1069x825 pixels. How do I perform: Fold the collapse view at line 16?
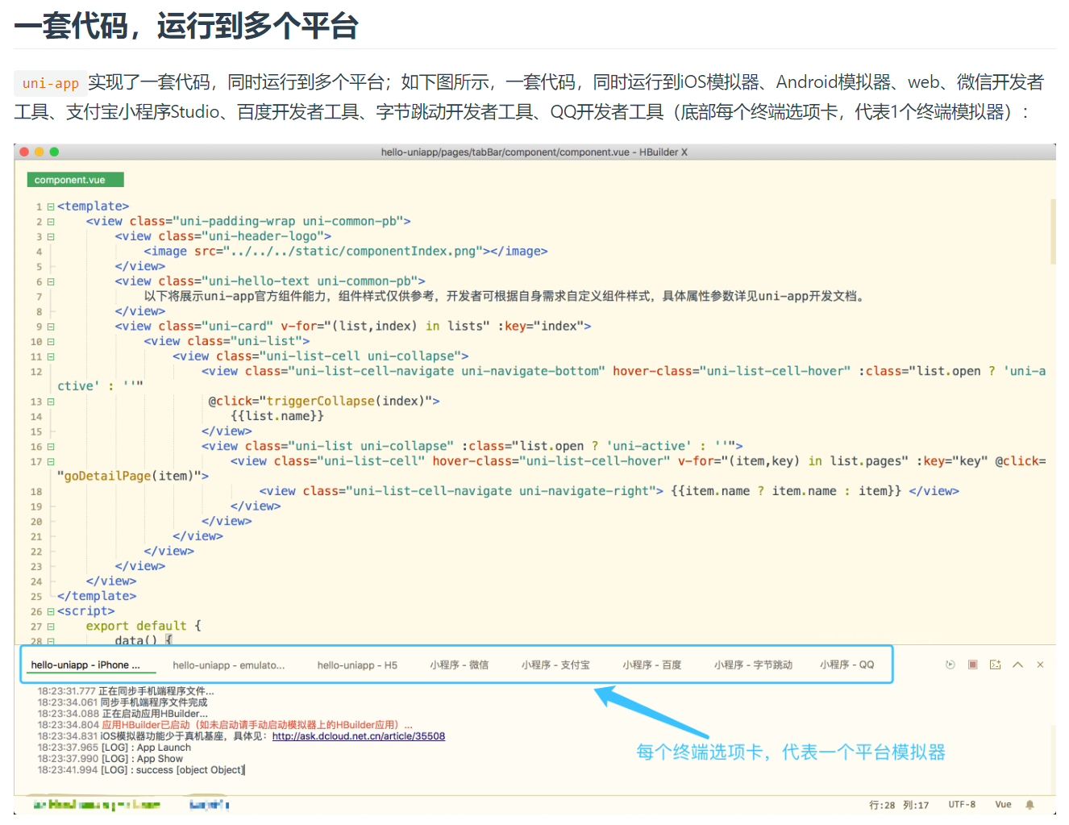click(51, 447)
